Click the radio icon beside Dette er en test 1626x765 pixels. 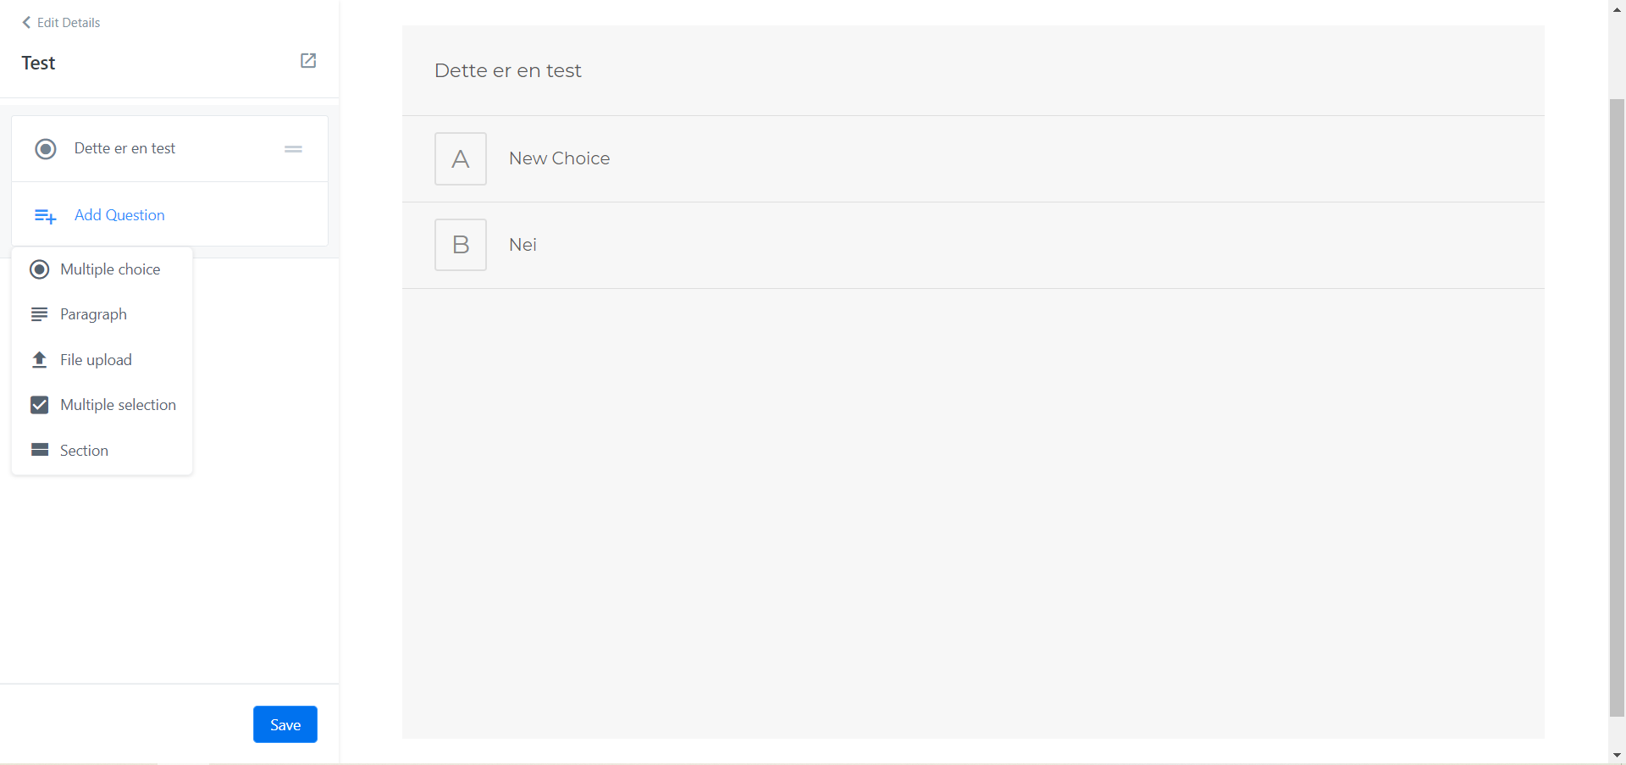tap(46, 149)
